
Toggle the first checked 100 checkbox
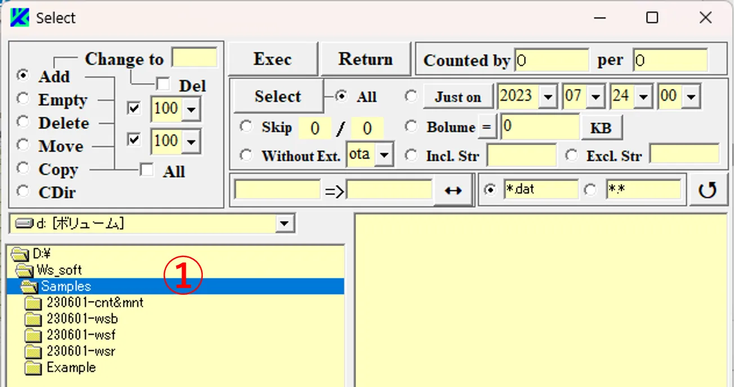134,108
